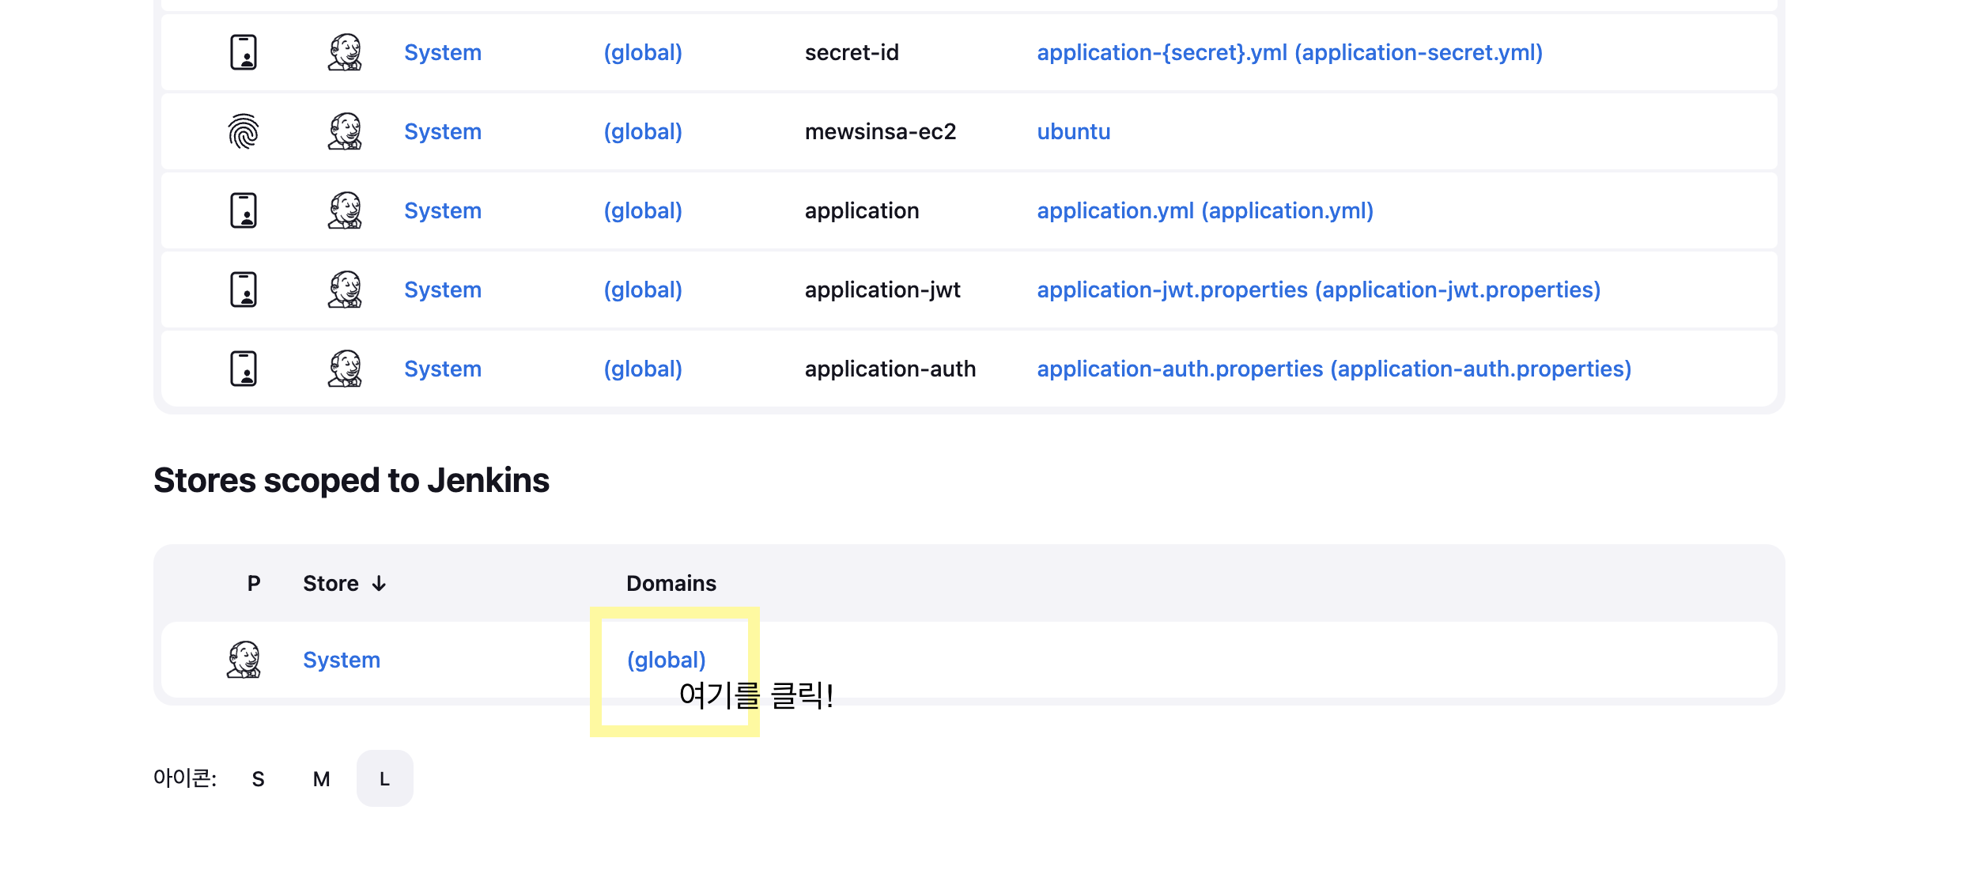The image size is (1980, 878).
Task: Select small icon size S
Action: (x=258, y=779)
